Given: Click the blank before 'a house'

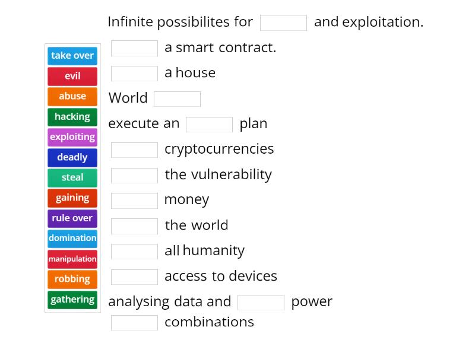Looking at the screenshot, I should coord(134,73).
